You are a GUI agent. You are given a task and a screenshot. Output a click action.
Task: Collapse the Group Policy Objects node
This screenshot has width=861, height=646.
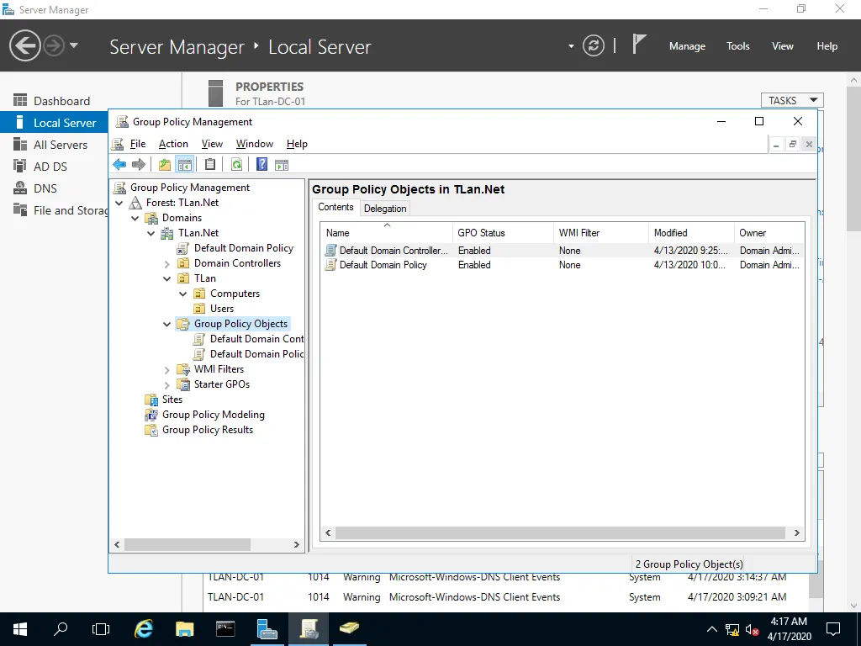tap(167, 324)
